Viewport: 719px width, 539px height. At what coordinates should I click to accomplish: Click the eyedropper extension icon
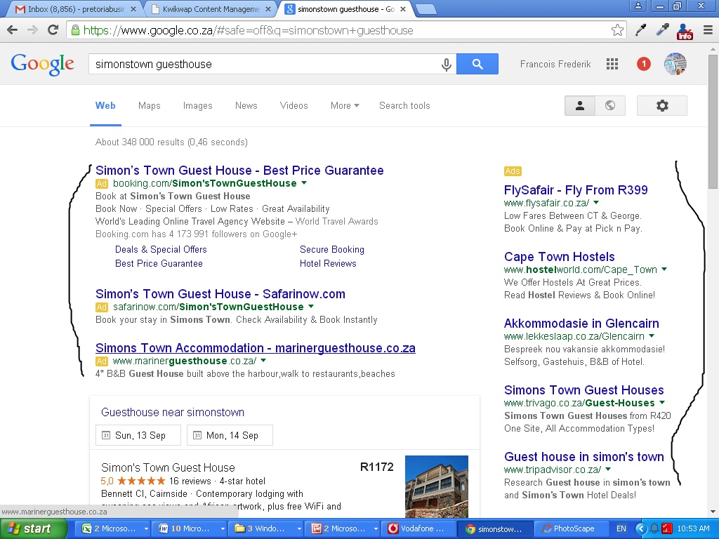pos(641,30)
